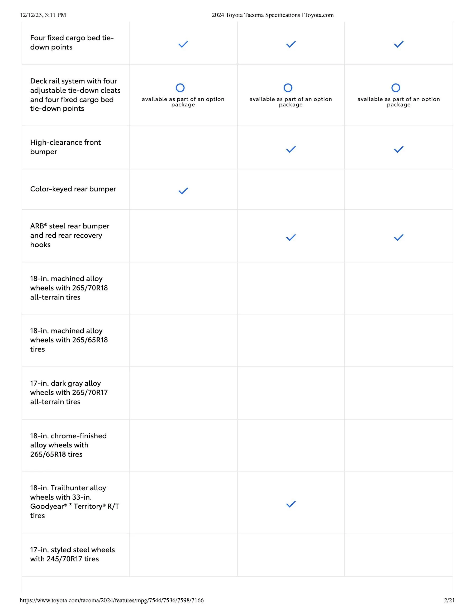Open the toyota.com Tacoma features URL in the footer

pyautogui.click(x=111, y=600)
